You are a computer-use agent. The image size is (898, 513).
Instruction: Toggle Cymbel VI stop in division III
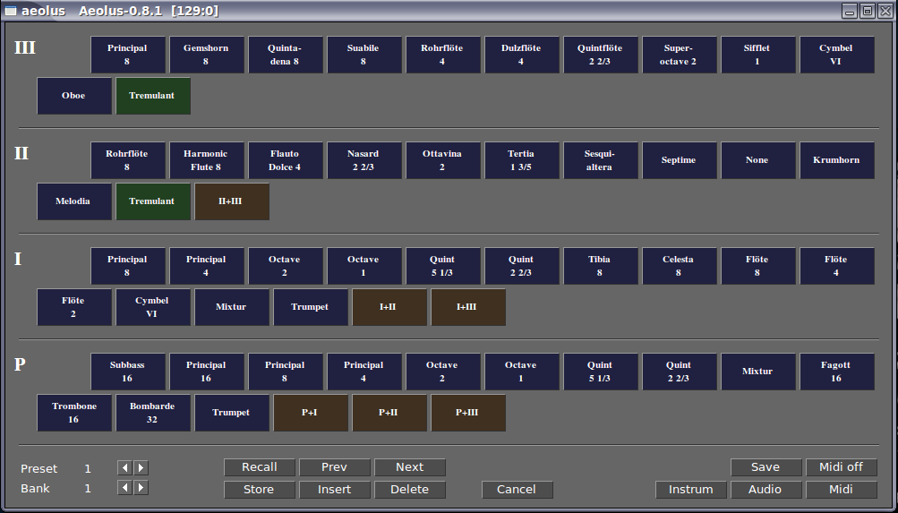click(837, 55)
